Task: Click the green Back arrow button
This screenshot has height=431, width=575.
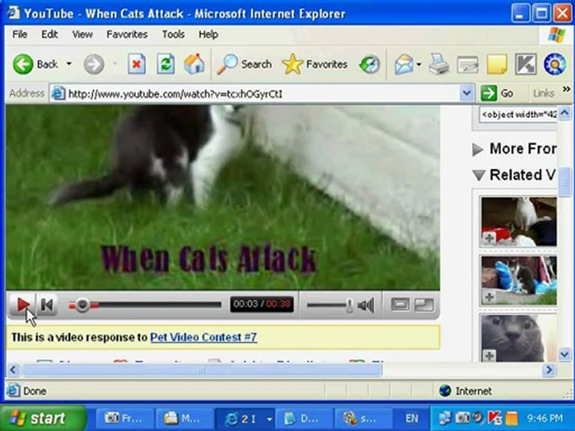Action: click(x=23, y=65)
